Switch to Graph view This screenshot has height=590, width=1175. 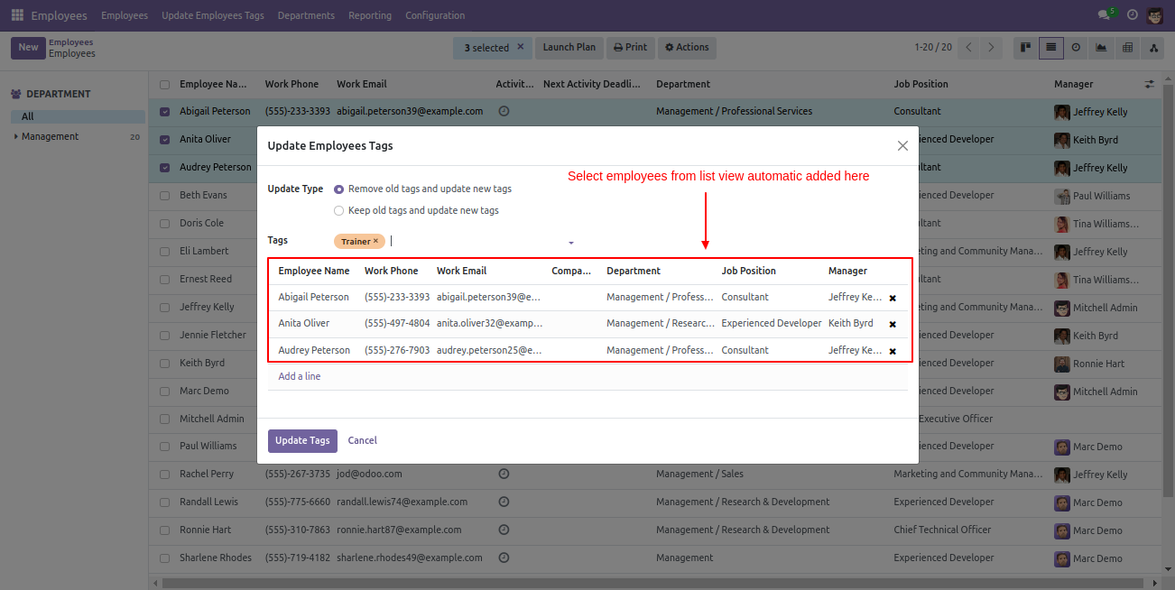coord(1102,48)
